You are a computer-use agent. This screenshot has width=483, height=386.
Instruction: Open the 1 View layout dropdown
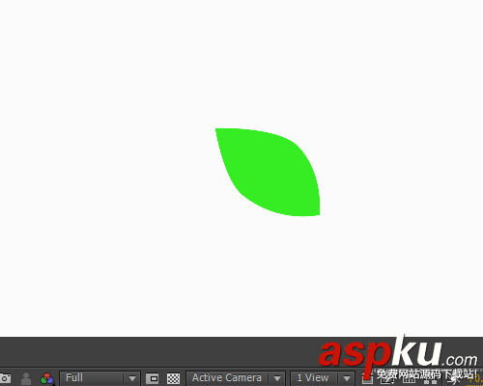(x=323, y=378)
